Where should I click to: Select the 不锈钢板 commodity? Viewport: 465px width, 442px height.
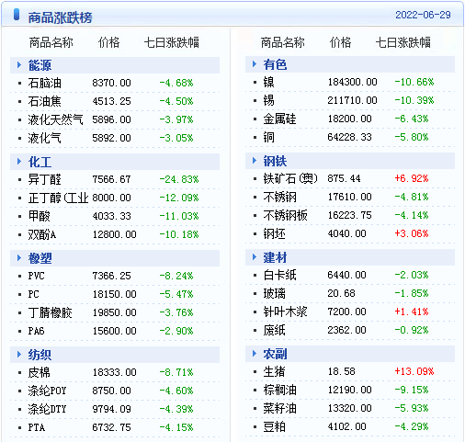(x=286, y=215)
